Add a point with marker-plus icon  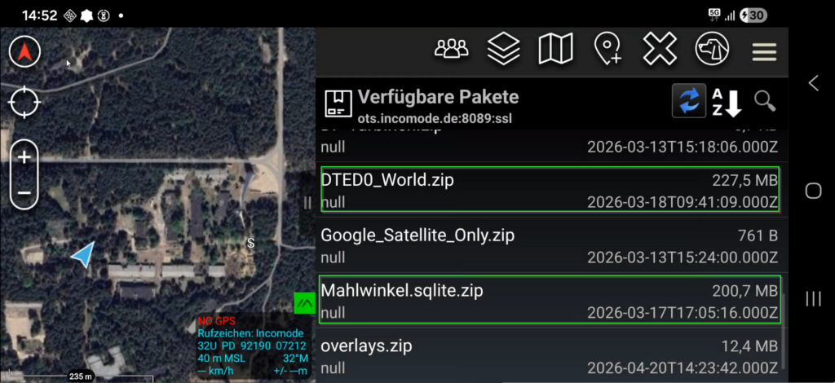607,50
